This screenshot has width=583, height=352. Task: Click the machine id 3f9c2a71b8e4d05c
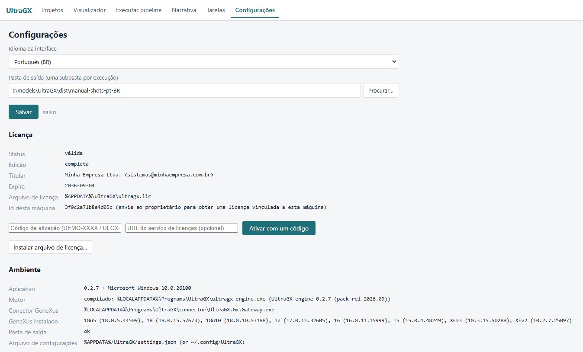click(89, 207)
